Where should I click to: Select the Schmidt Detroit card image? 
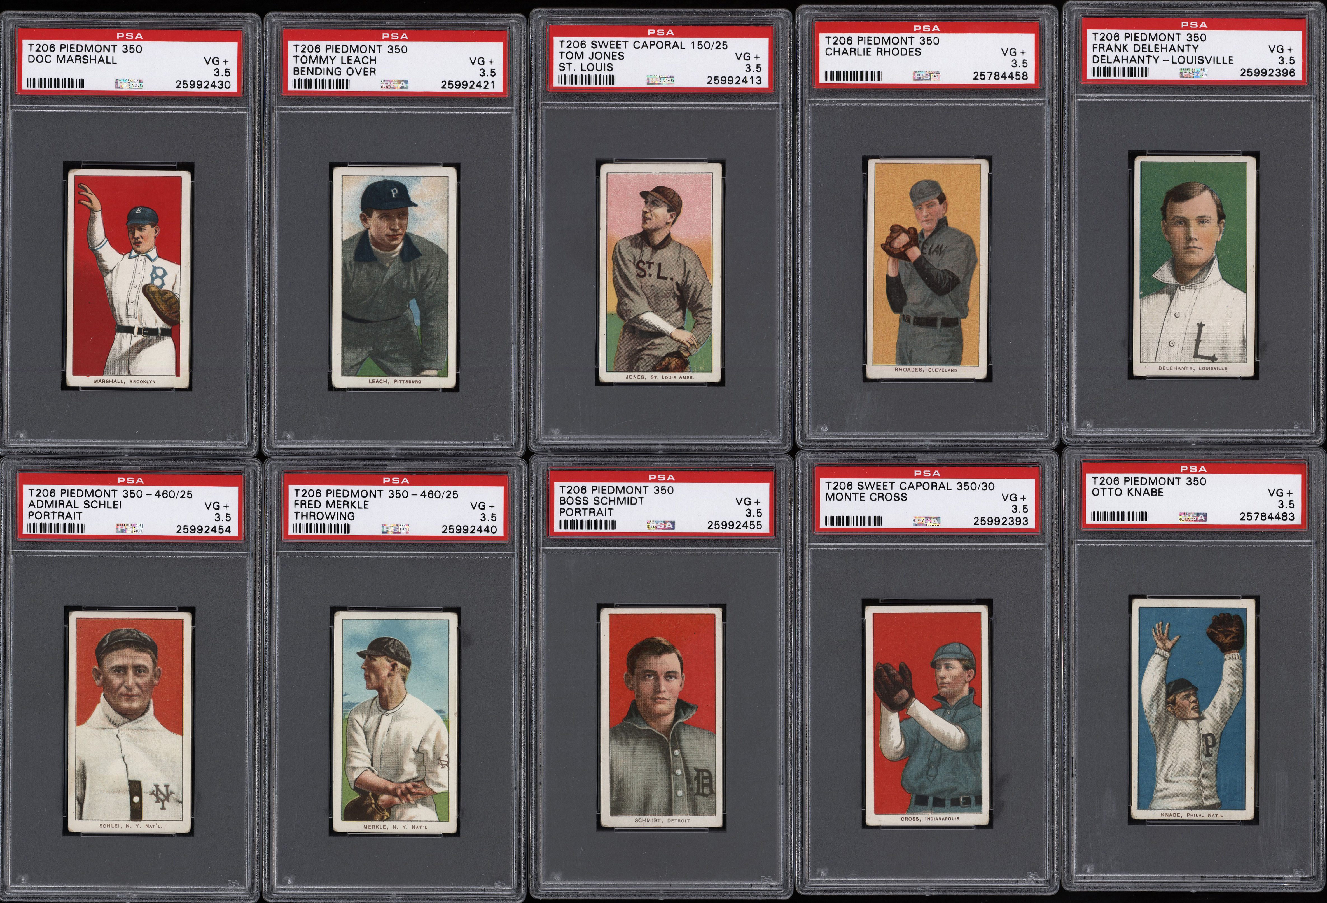pyautogui.click(x=661, y=717)
